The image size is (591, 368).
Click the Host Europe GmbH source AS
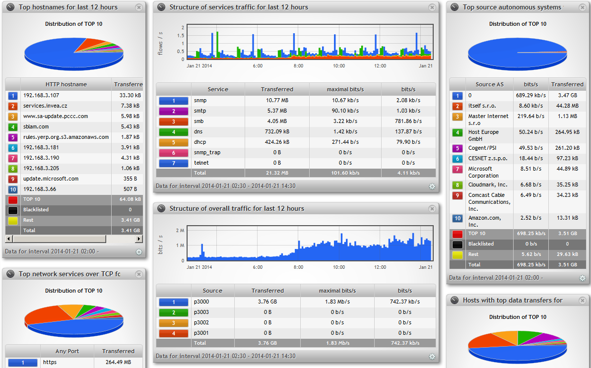coord(483,135)
